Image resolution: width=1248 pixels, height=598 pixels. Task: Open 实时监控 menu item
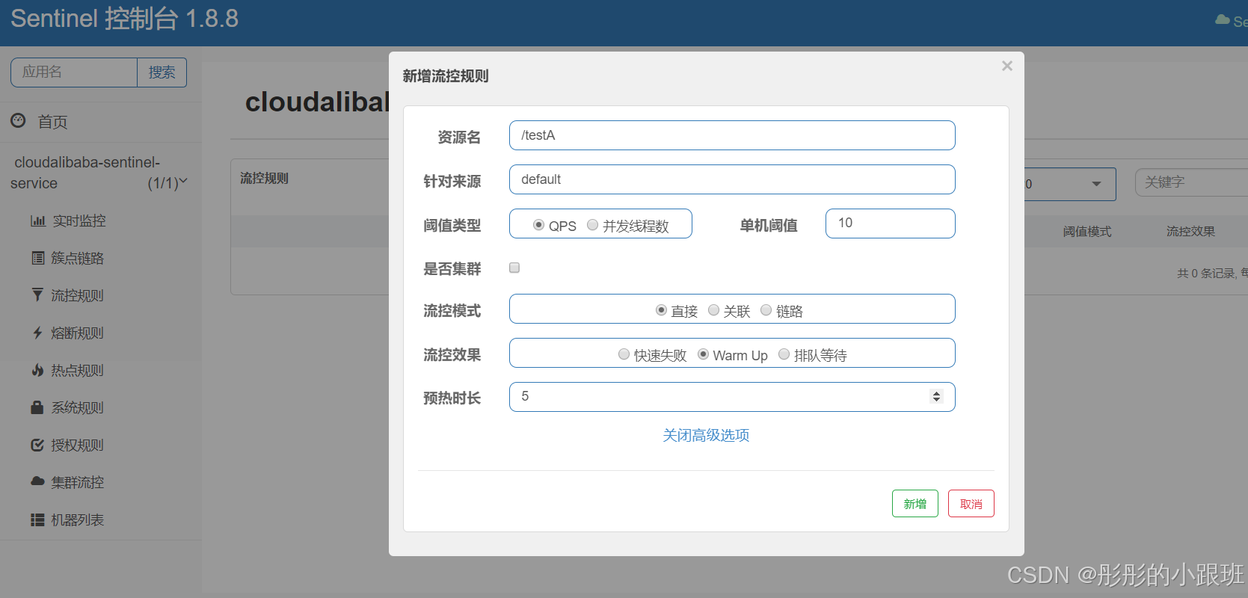click(79, 221)
